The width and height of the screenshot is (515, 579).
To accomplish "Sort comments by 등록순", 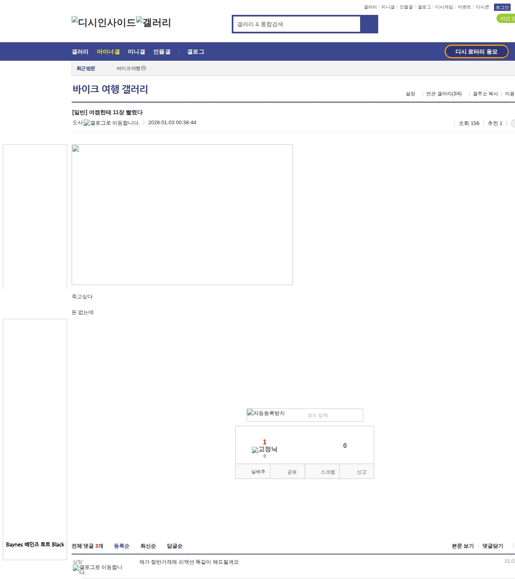I will click(x=122, y=546).
